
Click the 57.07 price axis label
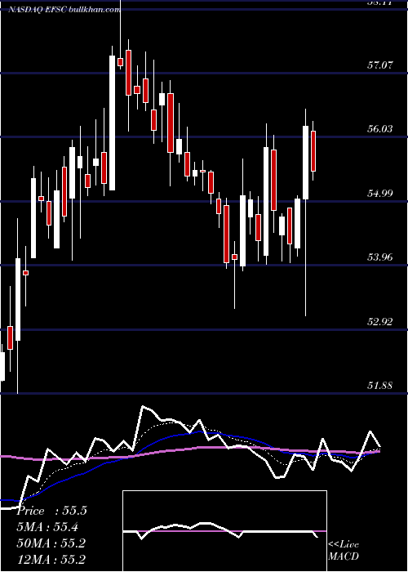(380, 65)
